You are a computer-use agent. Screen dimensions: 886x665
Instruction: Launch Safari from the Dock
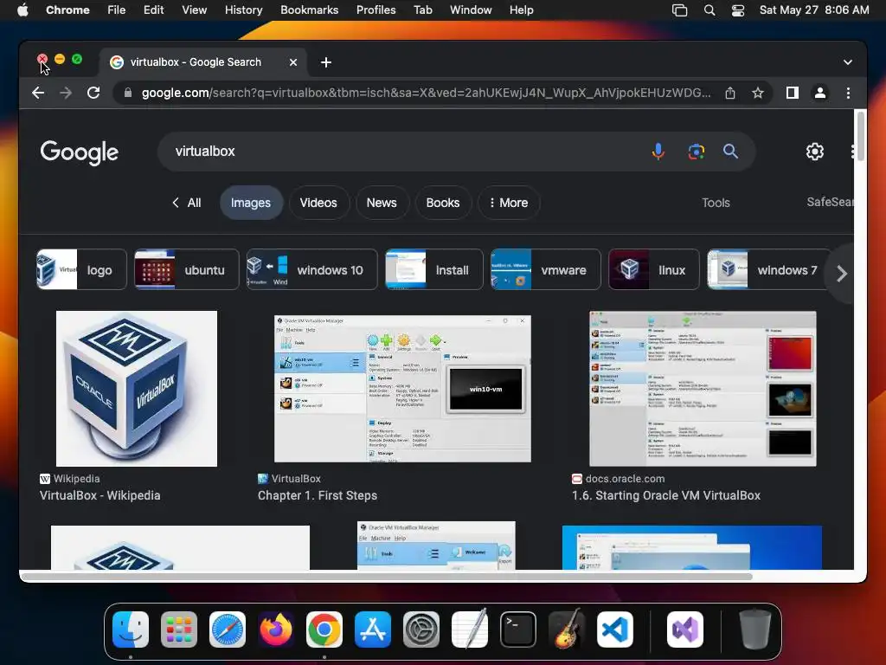[228, 629]
